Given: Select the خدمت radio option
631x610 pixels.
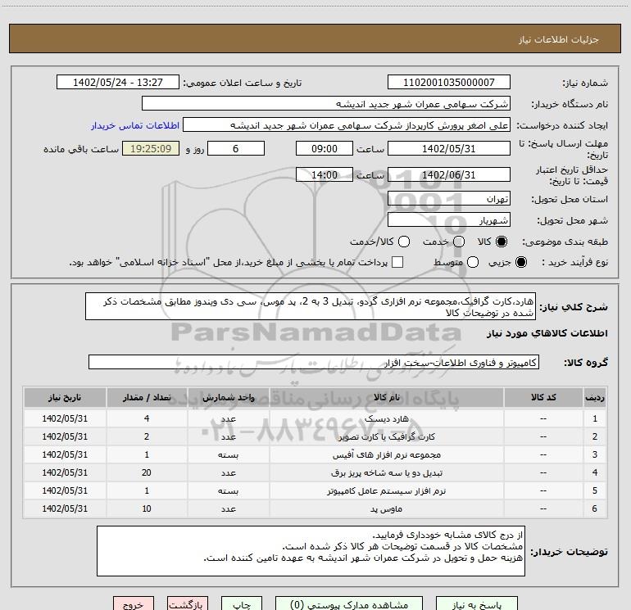Looking at the screenshot, I should coord(458,242).
